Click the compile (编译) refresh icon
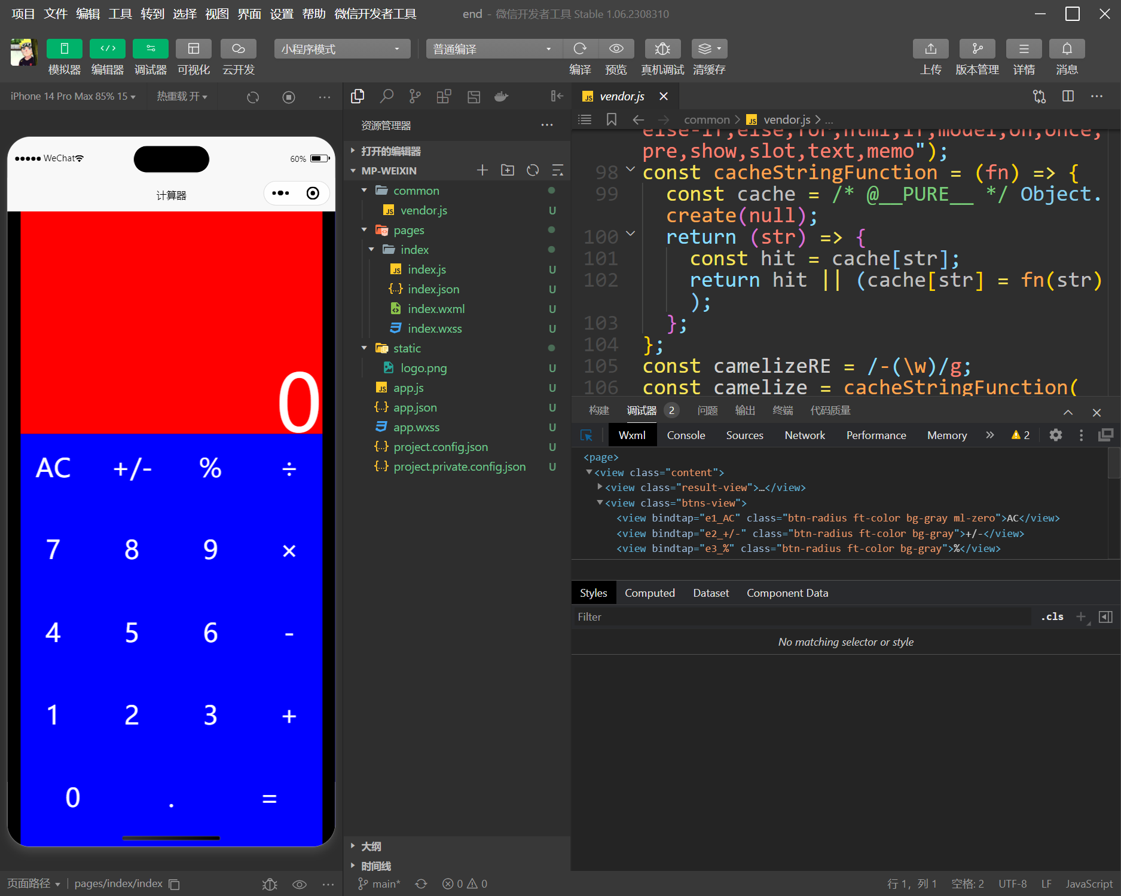 [x=580, y=49]
